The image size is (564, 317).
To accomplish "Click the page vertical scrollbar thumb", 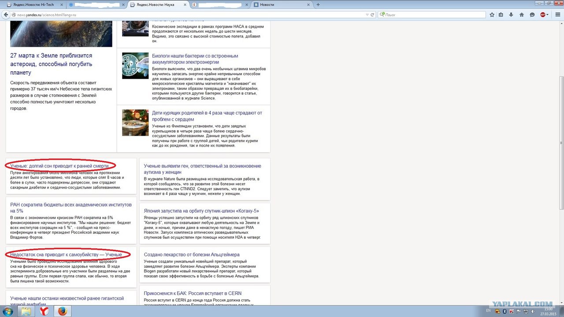I will [x=561, y=143].
